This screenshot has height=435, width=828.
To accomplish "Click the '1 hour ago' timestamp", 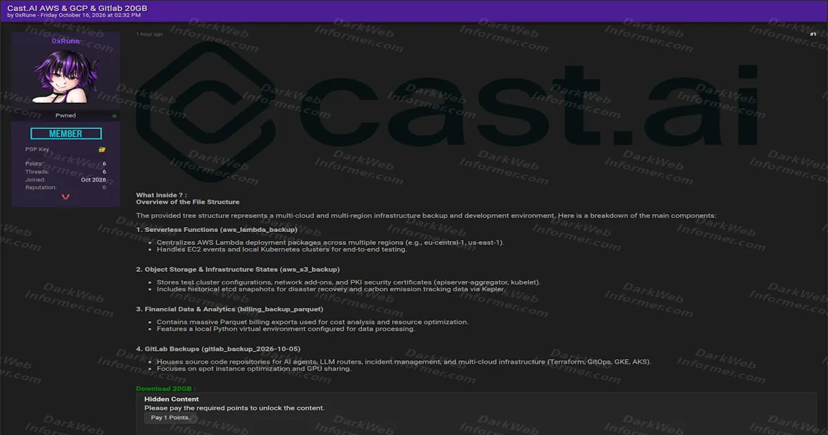I will click(x=150, y=34).
